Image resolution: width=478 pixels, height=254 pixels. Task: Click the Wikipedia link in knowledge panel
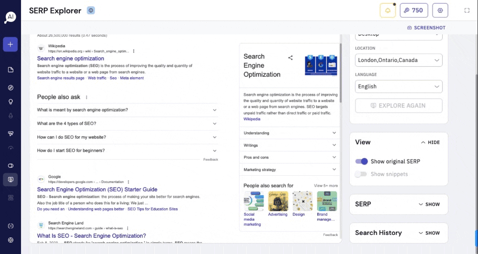pos(252,119)
